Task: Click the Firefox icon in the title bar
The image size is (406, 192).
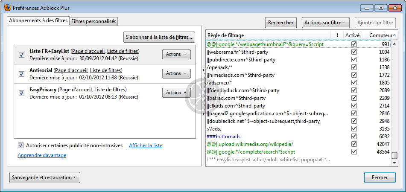Action: click(8, 8)
